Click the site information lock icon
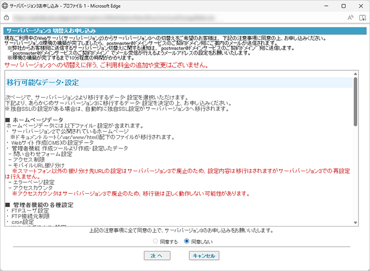The height and width of the screenshot is (271, 370). pos(7,17)
